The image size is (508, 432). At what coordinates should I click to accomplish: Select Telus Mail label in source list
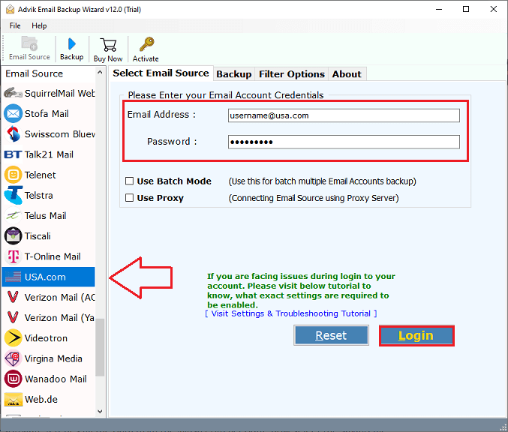pyautogui.click(x=45, y=216)
